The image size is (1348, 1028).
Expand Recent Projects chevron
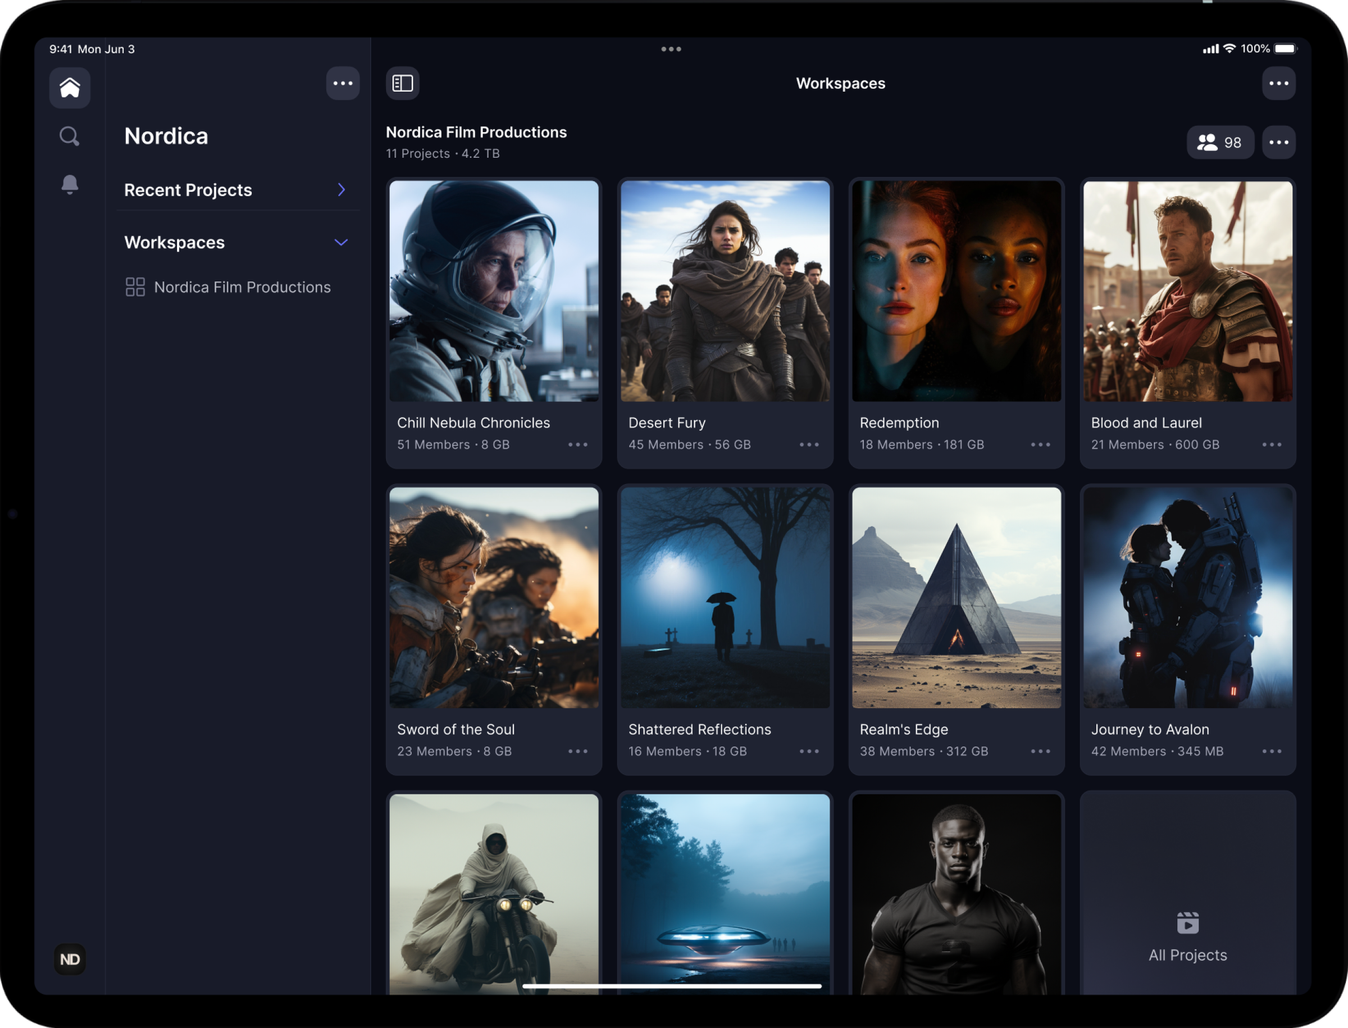coord(341,190)
